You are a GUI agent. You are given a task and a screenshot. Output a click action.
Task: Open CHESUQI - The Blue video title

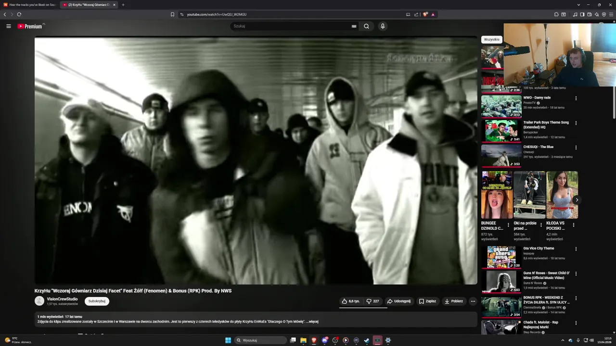[539, 147]
